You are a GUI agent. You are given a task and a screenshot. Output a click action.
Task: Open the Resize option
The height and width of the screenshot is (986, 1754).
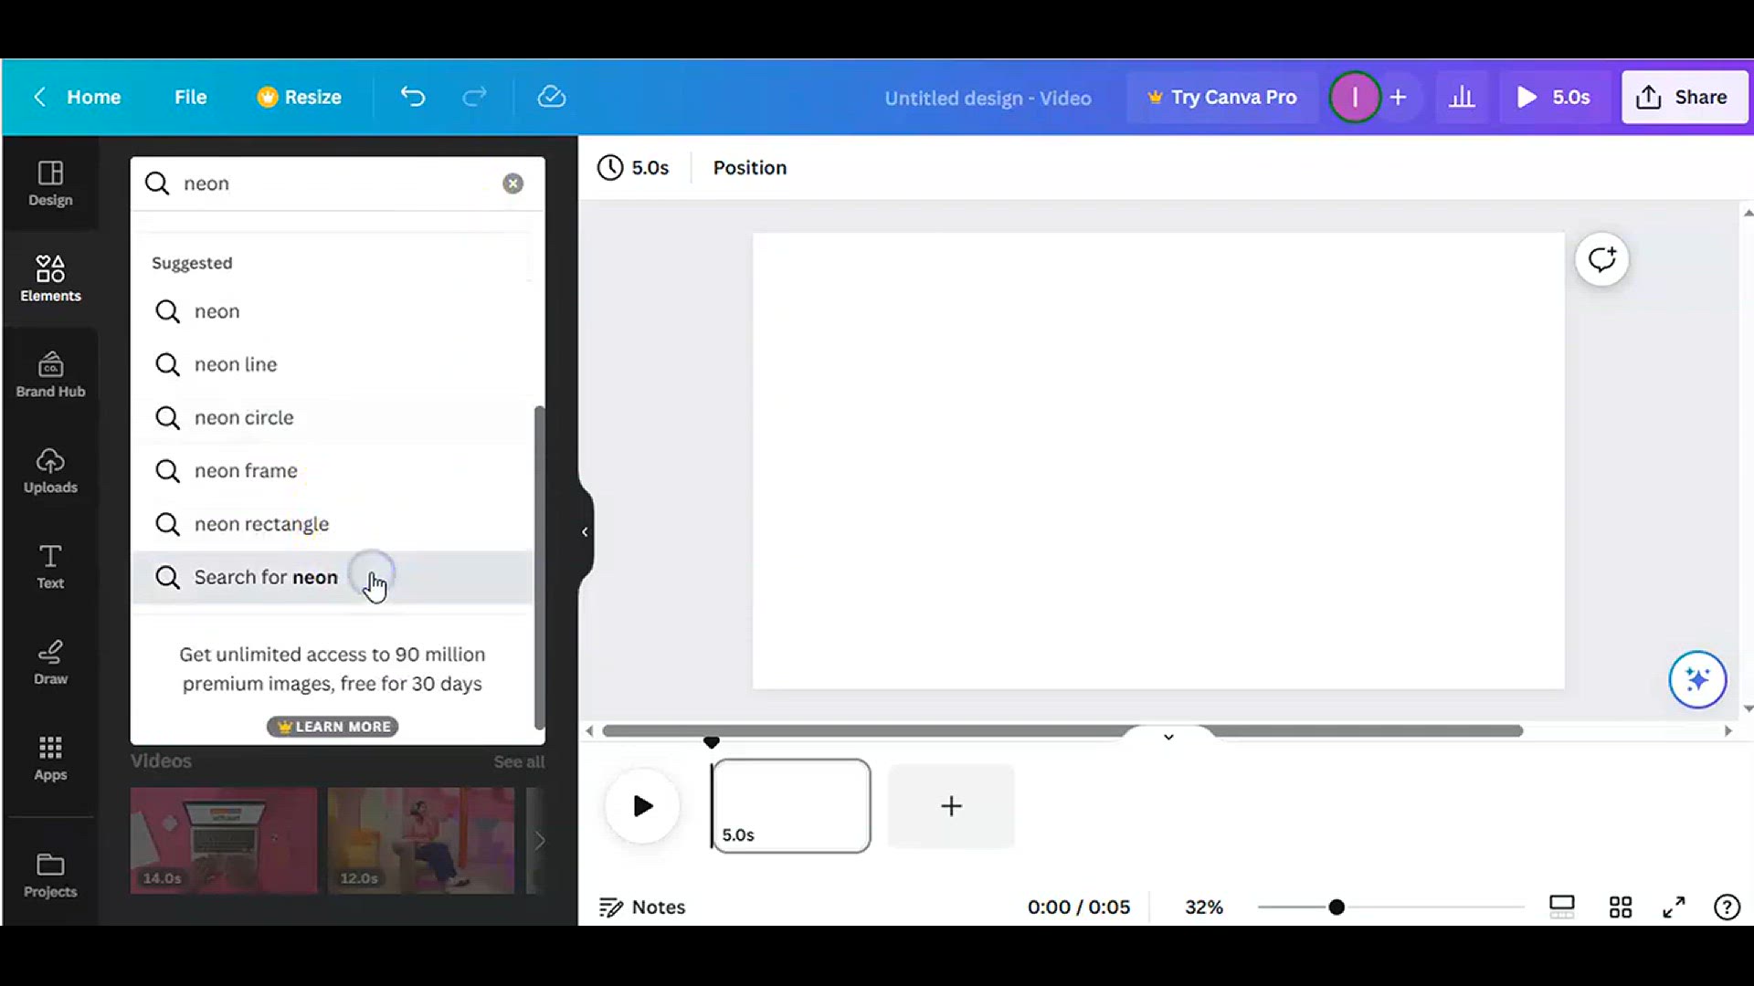click(300, 97)
